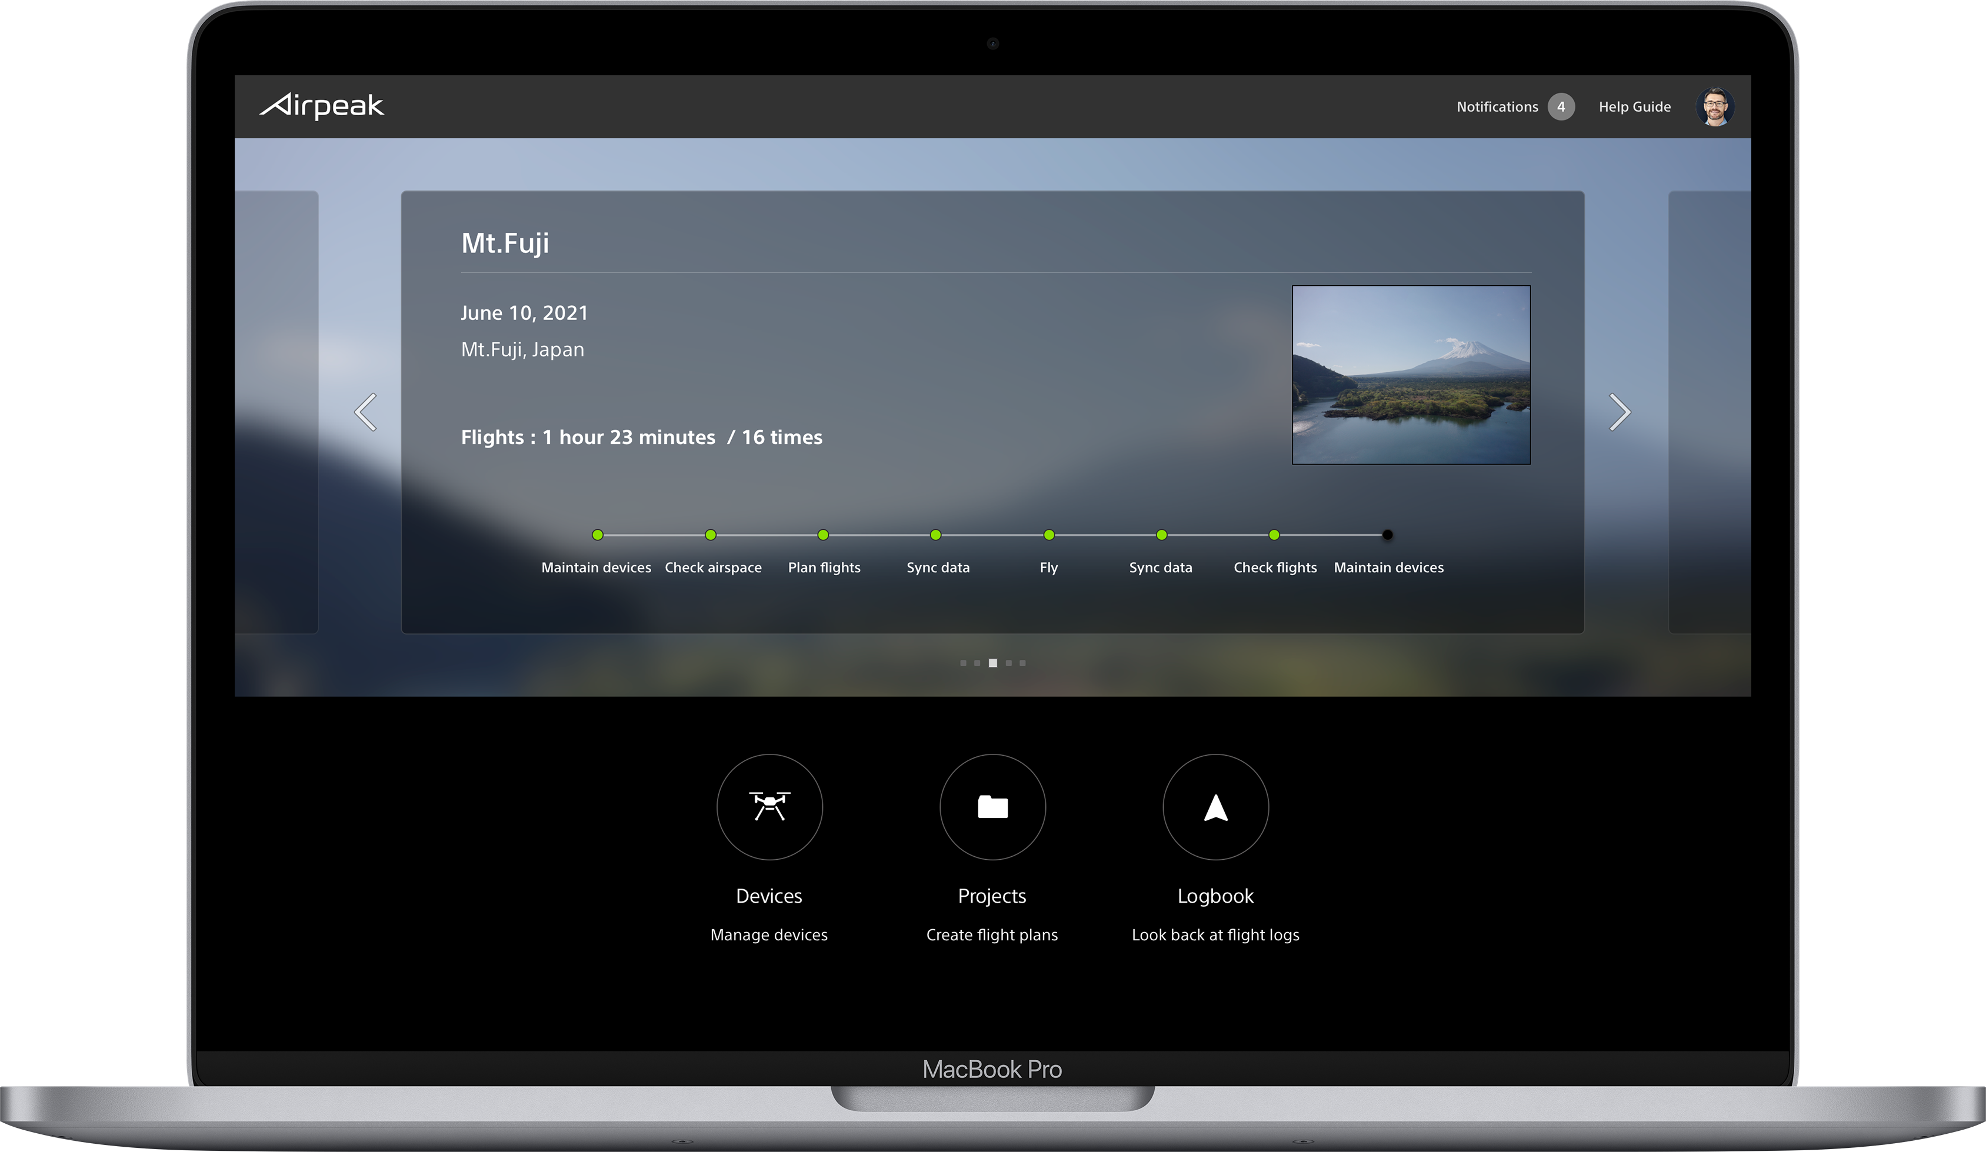The width and height of the screenshot is (1986, 1152).
Task: Select the Check flights step dot
Action: [x=1274, y=535]
